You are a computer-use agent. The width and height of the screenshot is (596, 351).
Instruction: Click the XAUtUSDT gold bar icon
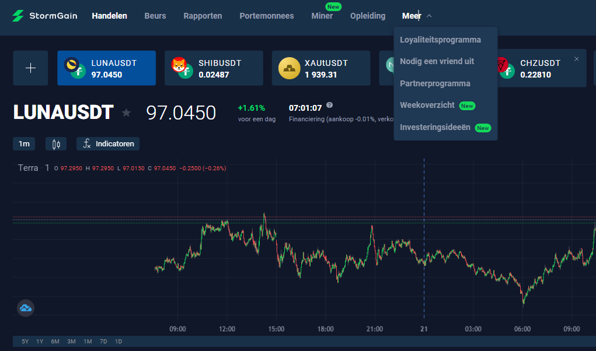tap(290, 68)
